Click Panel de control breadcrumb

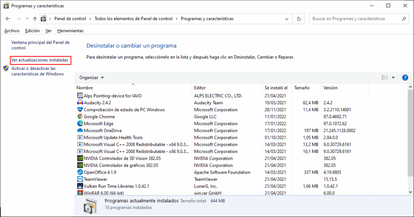coord(70,19)
